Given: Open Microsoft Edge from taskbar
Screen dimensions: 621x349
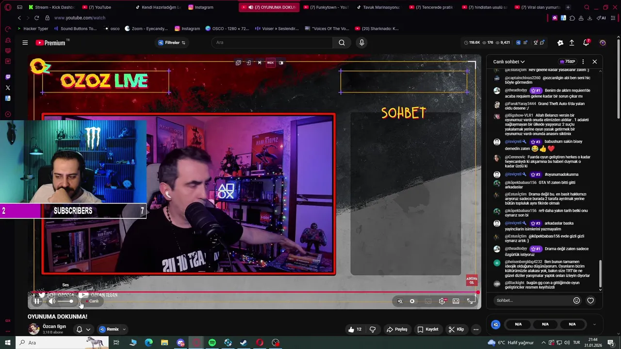Looking at the screenshot, I should click(149, 343).
